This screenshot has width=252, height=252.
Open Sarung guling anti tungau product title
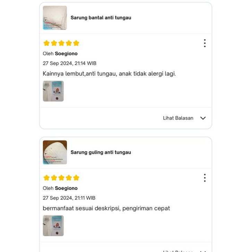[101, 152]
